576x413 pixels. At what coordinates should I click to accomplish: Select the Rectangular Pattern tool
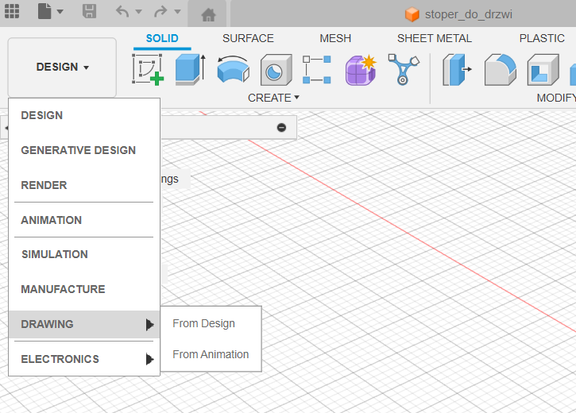click(317, 70)
